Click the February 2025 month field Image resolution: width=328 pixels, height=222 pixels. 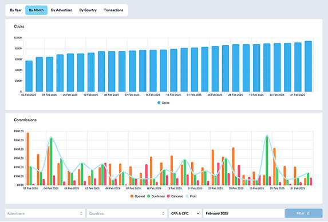pos(243,213)
